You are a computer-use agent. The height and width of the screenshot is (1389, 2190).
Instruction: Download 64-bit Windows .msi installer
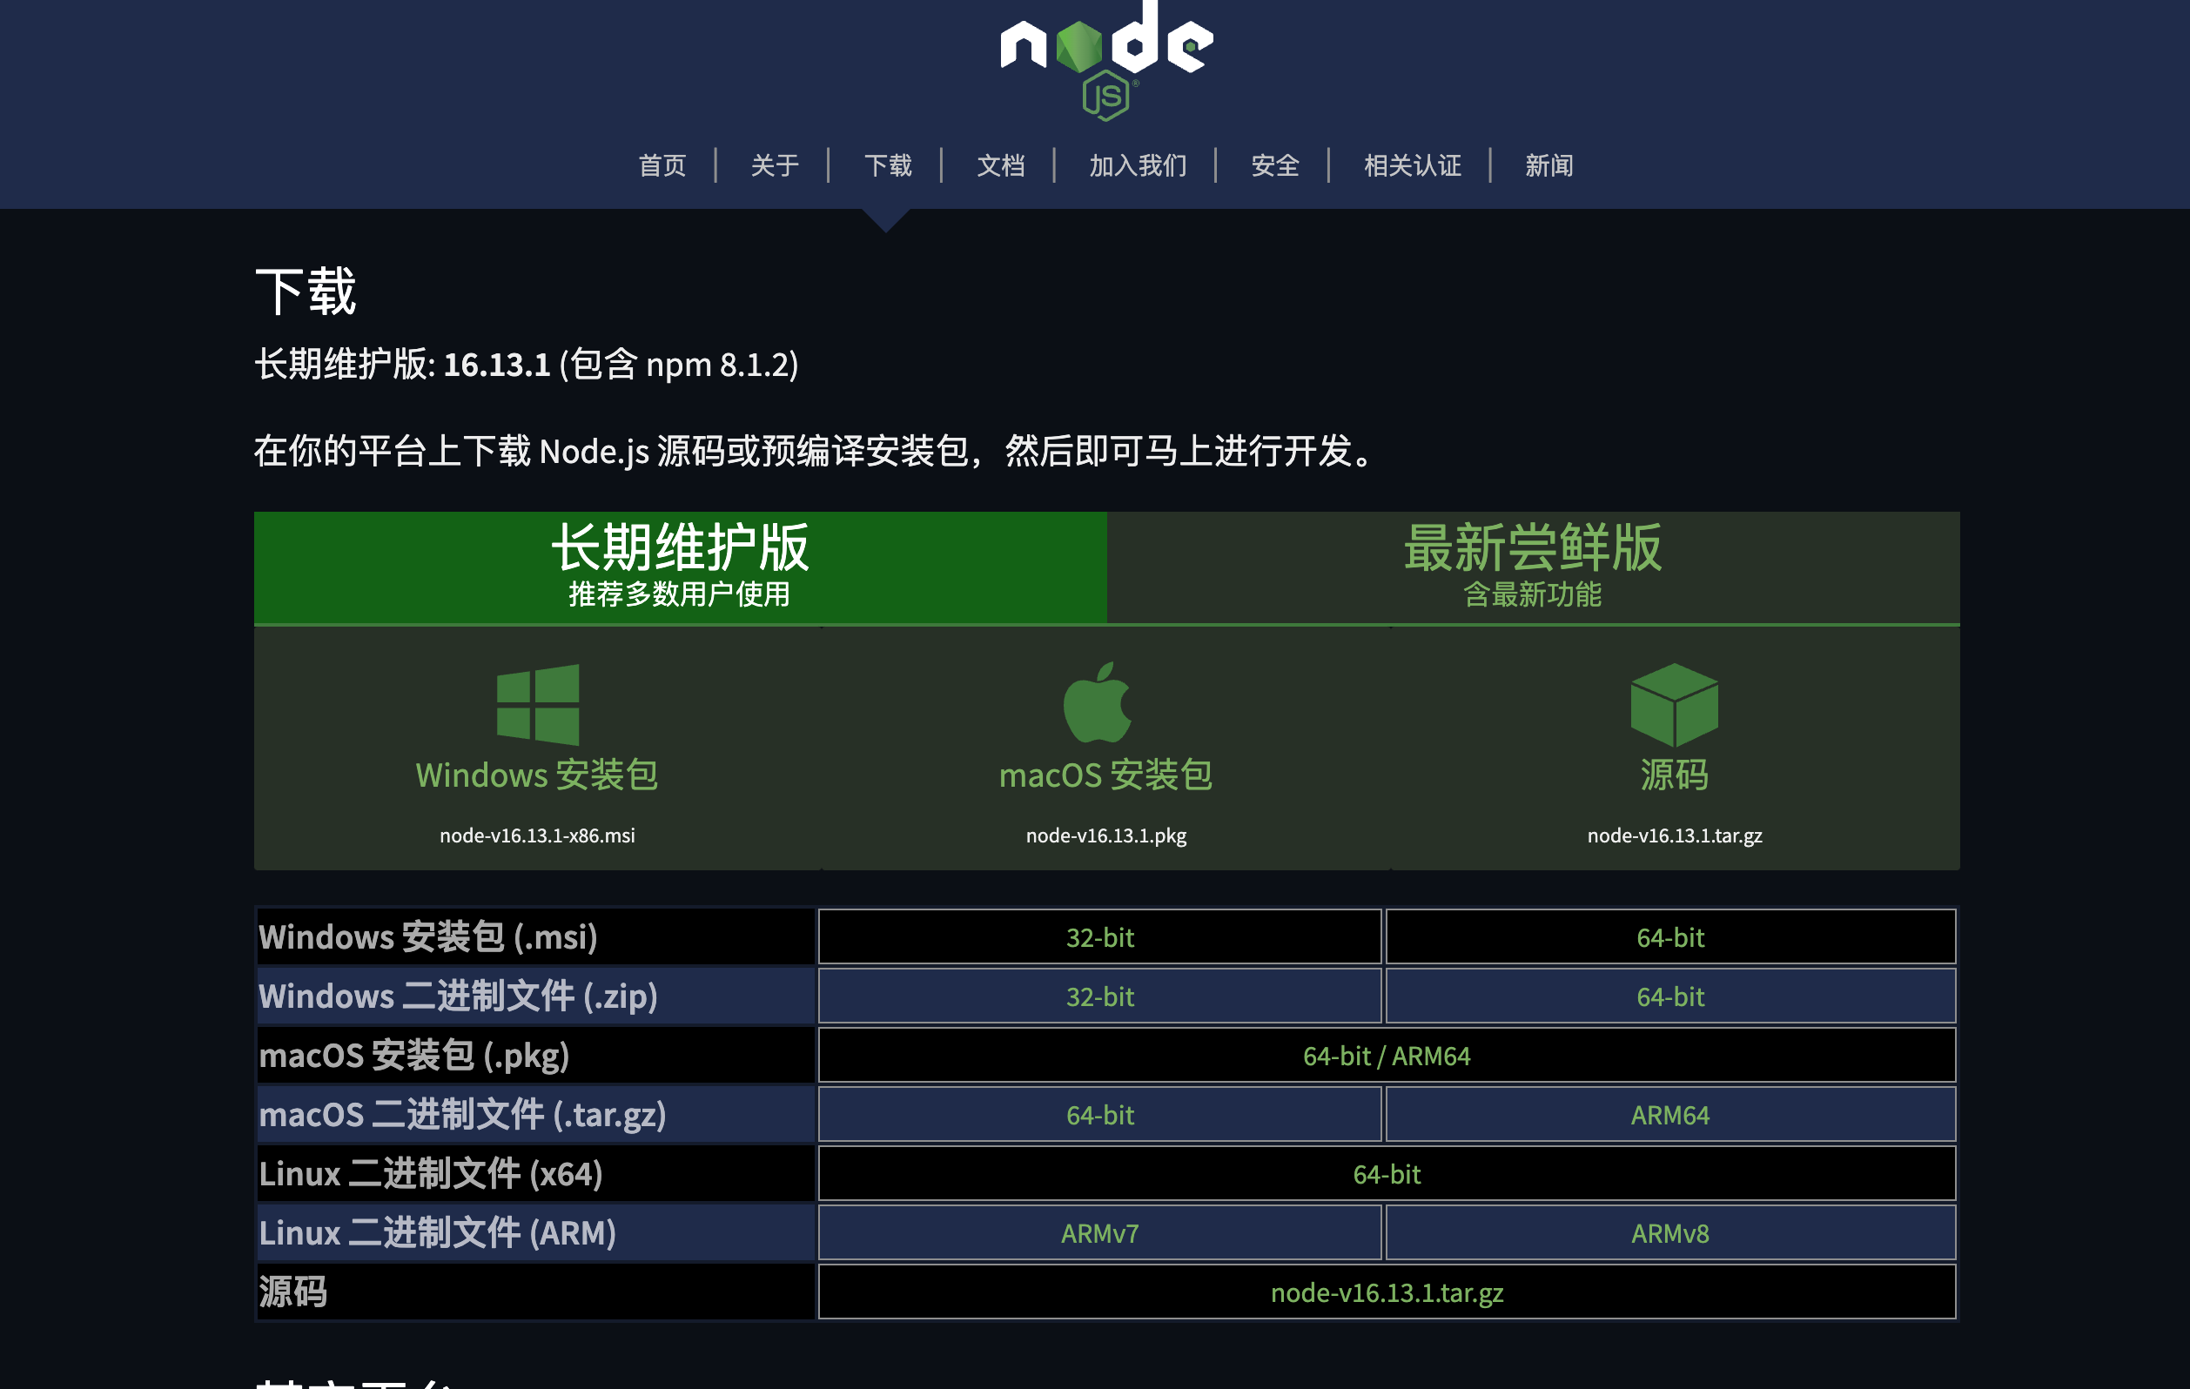click(1669, 937)
